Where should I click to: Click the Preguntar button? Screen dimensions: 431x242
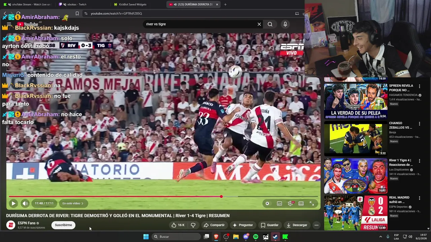click(x=243, y=225)
